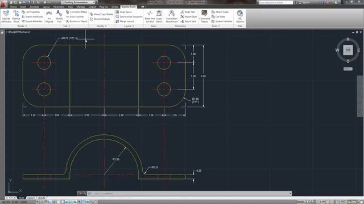This screenshot has width=364, height=204.
Task: Switch to the Home ribbon tab
Action: tap(14, 7)
